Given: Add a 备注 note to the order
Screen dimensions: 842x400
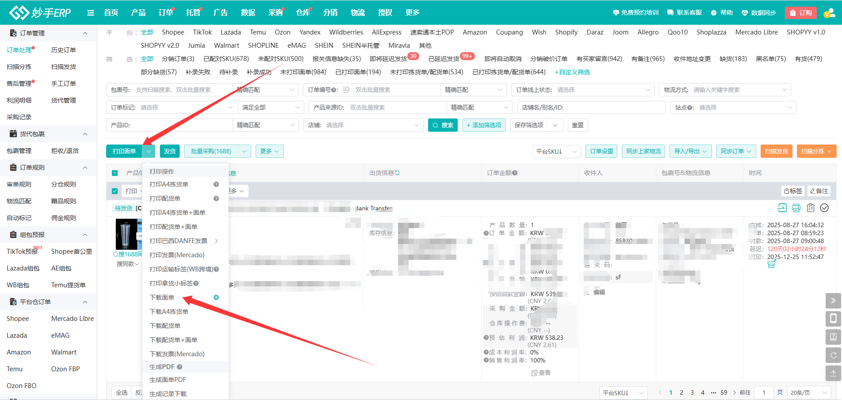Looking at the screenshot, I should pyautogui.click(x=819, y=191).
